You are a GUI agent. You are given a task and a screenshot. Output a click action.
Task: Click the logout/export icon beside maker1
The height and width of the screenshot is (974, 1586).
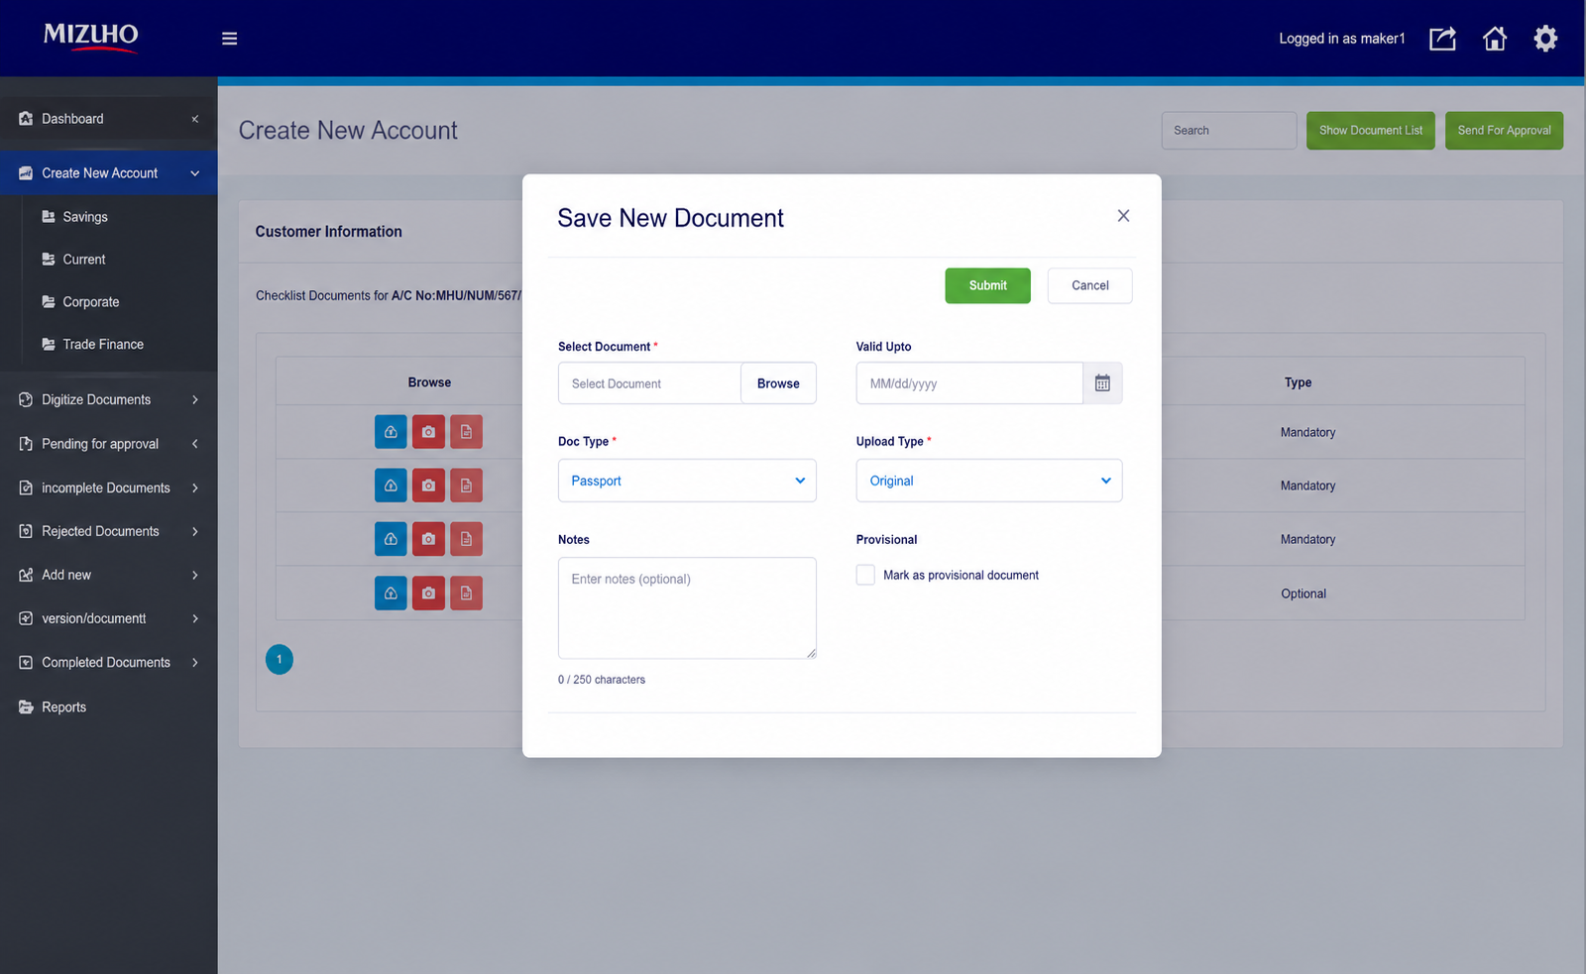pos(1442,39)
